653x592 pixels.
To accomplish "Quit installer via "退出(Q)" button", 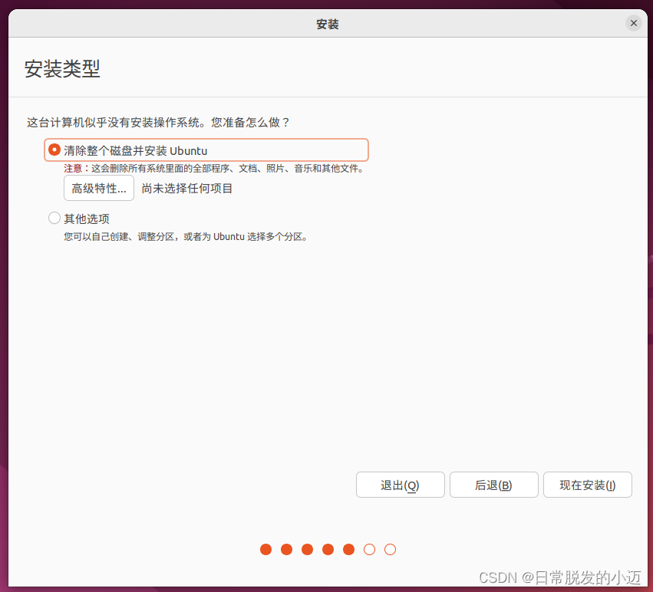I will (x=400, y=485).
